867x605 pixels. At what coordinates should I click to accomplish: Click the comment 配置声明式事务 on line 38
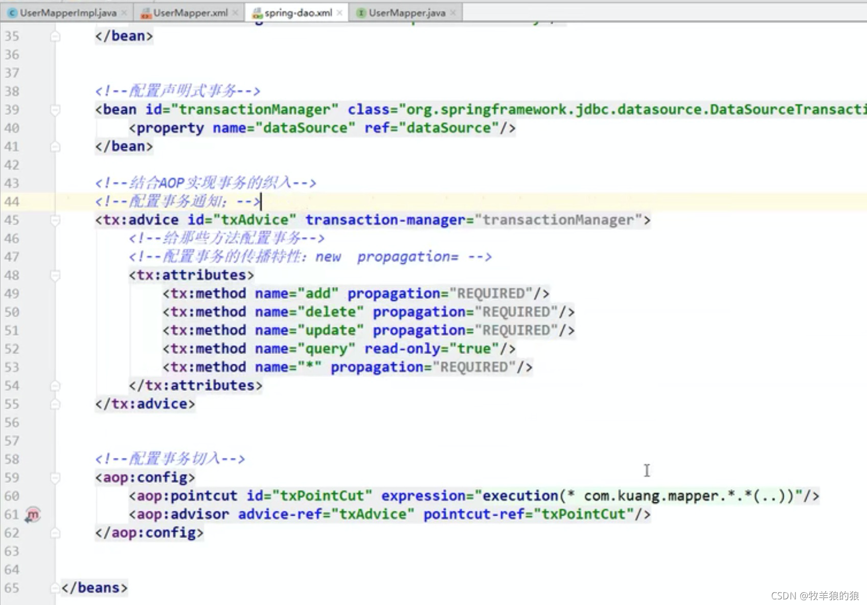tap(177, 91)
